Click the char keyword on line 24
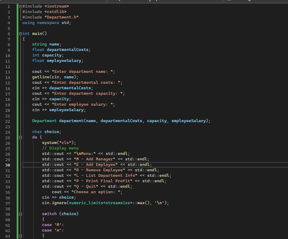Image resolution: width=288 pixels, height=239 pixels. pyautogui.click(x=37, y=132)
